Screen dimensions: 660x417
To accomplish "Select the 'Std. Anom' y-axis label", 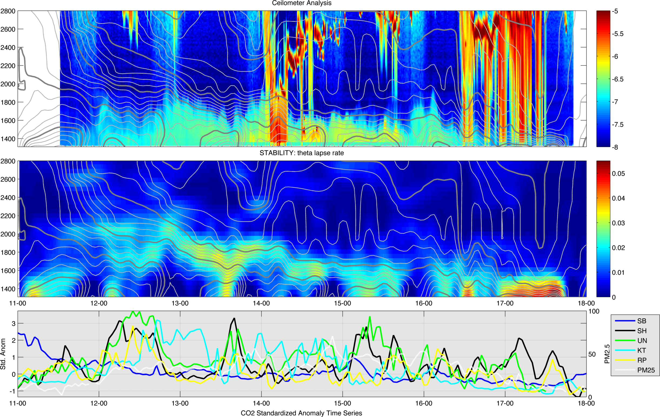I will coord(3,354).
